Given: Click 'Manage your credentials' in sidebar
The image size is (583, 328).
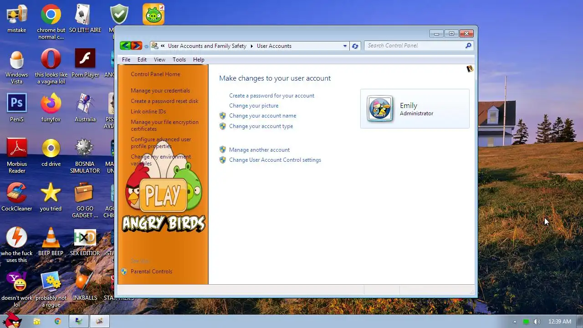Looking at the screenshot, I should pyautogui.click(x=160, y=91).
